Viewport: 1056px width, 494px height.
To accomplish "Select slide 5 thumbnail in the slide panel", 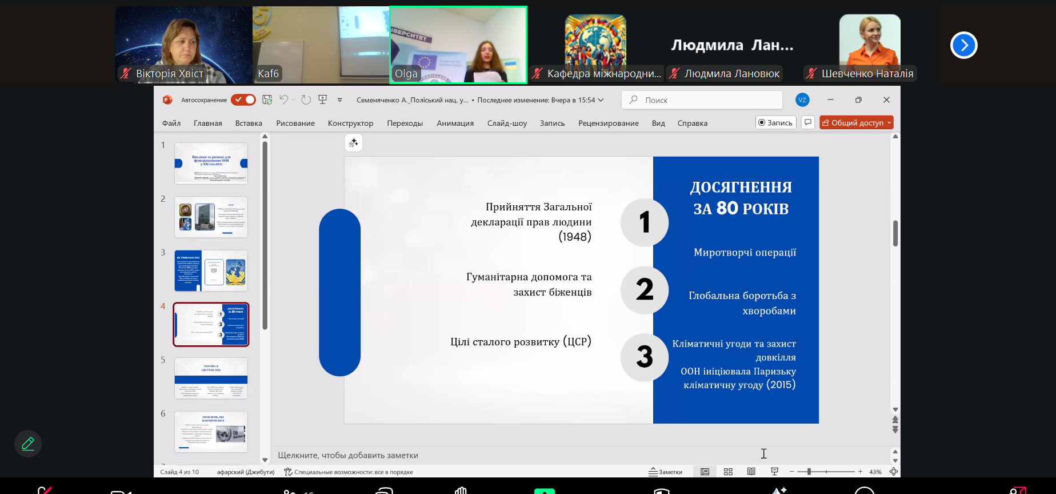I will coord(211,378).
